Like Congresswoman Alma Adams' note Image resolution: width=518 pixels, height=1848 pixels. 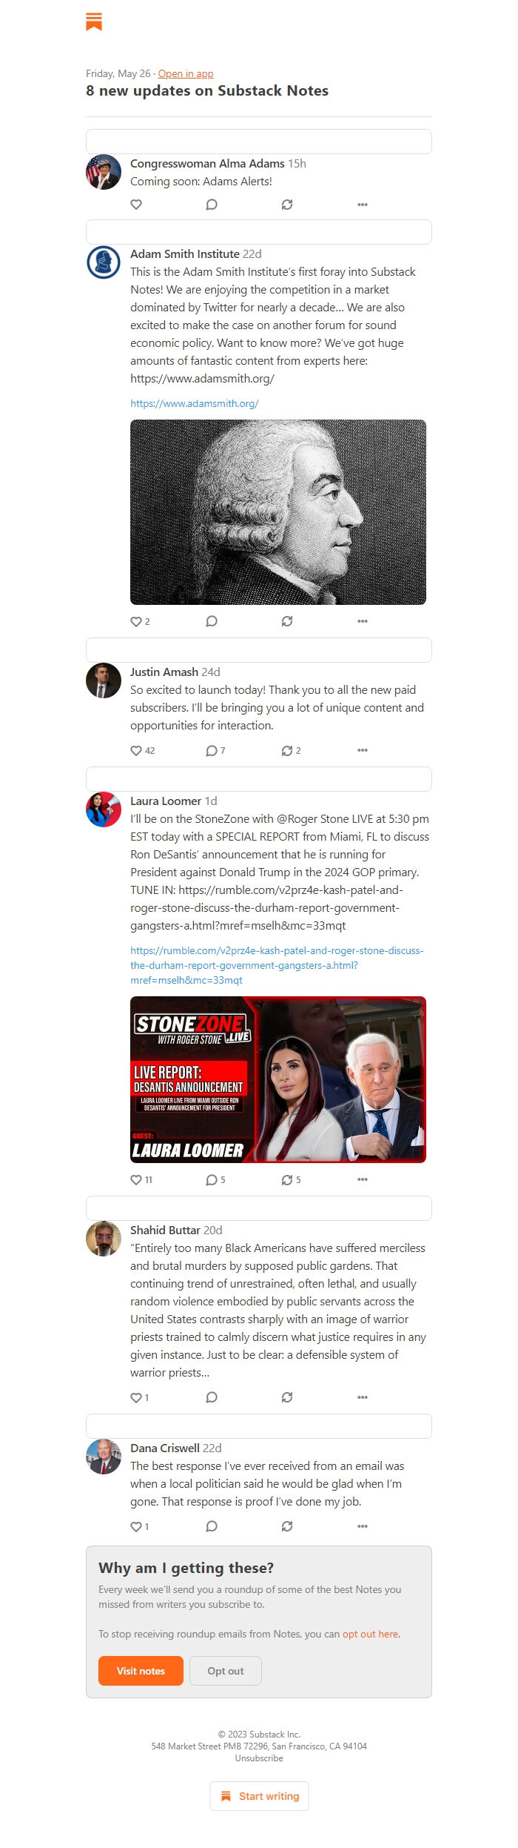(136, 205)
